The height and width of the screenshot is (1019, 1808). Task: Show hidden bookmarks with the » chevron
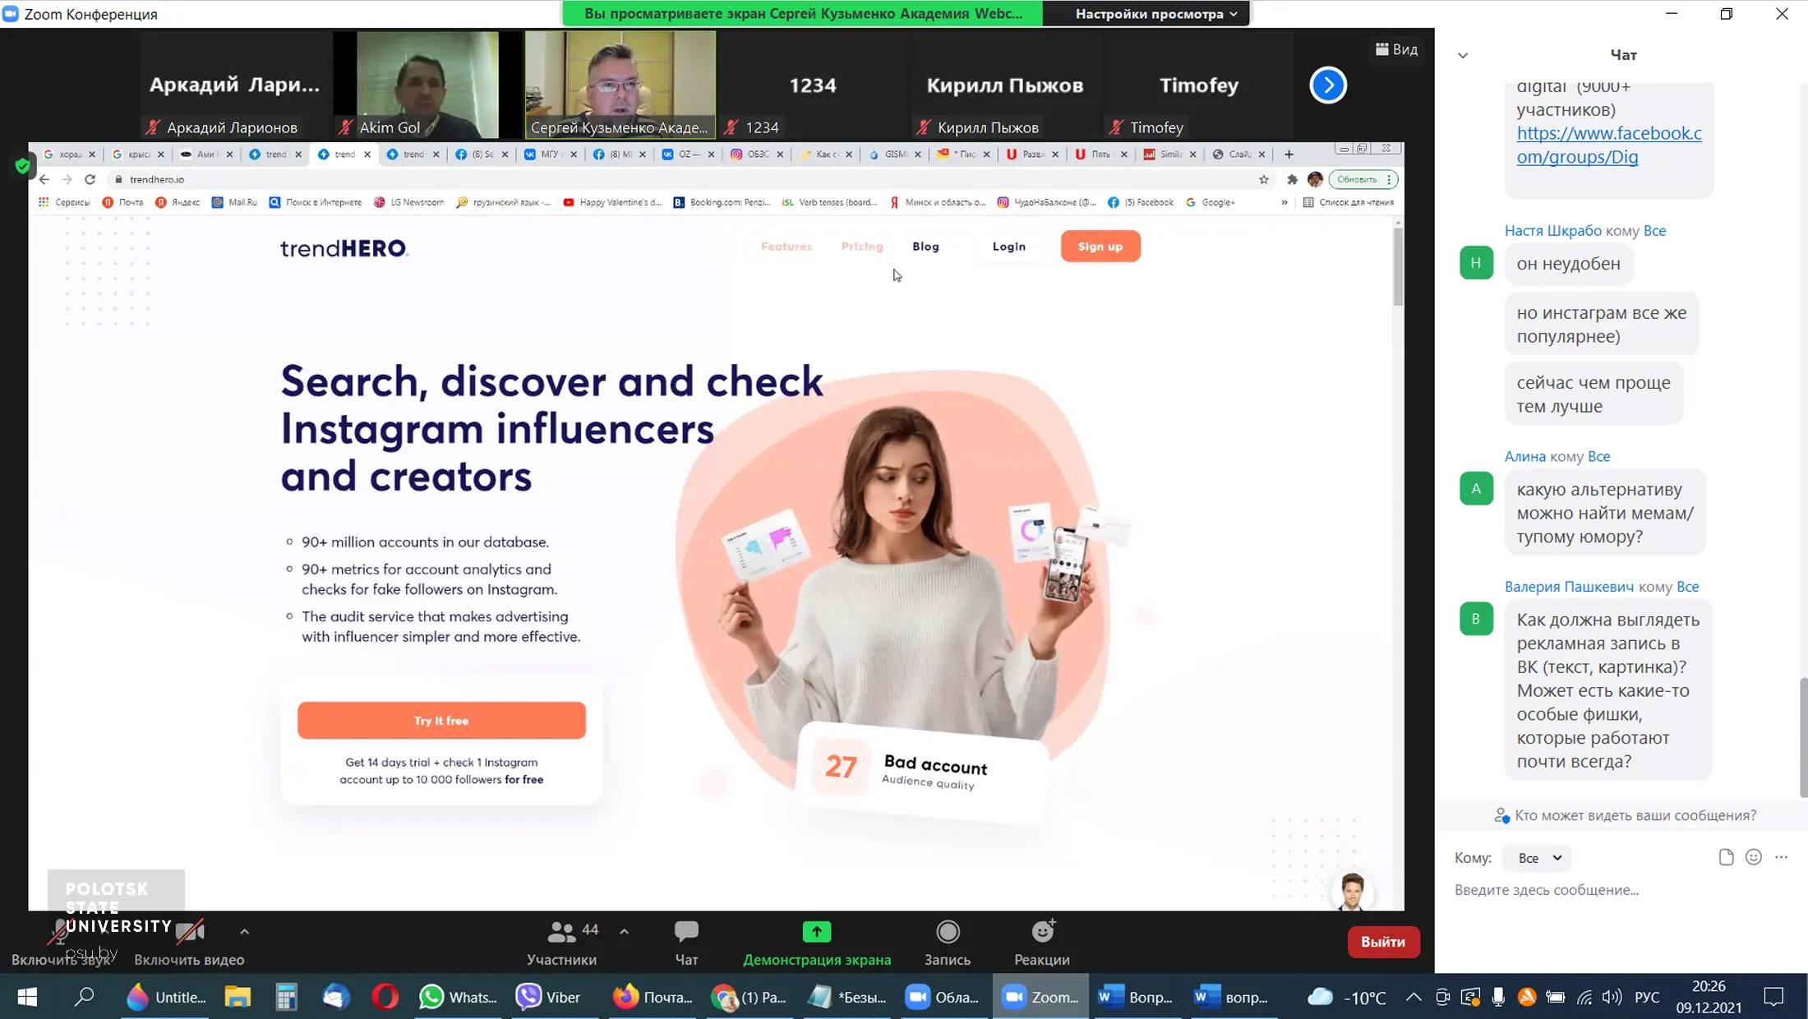point(1285,202)
